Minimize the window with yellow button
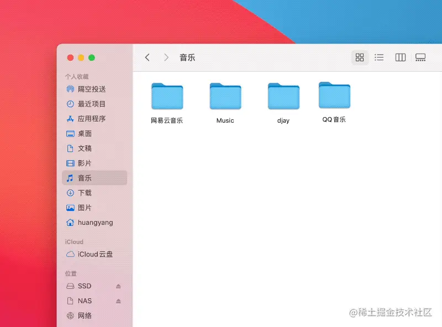442x327 pixels. (x=81, y=58)
